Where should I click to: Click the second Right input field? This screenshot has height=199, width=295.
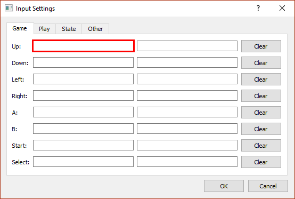[x=187, y=95]
